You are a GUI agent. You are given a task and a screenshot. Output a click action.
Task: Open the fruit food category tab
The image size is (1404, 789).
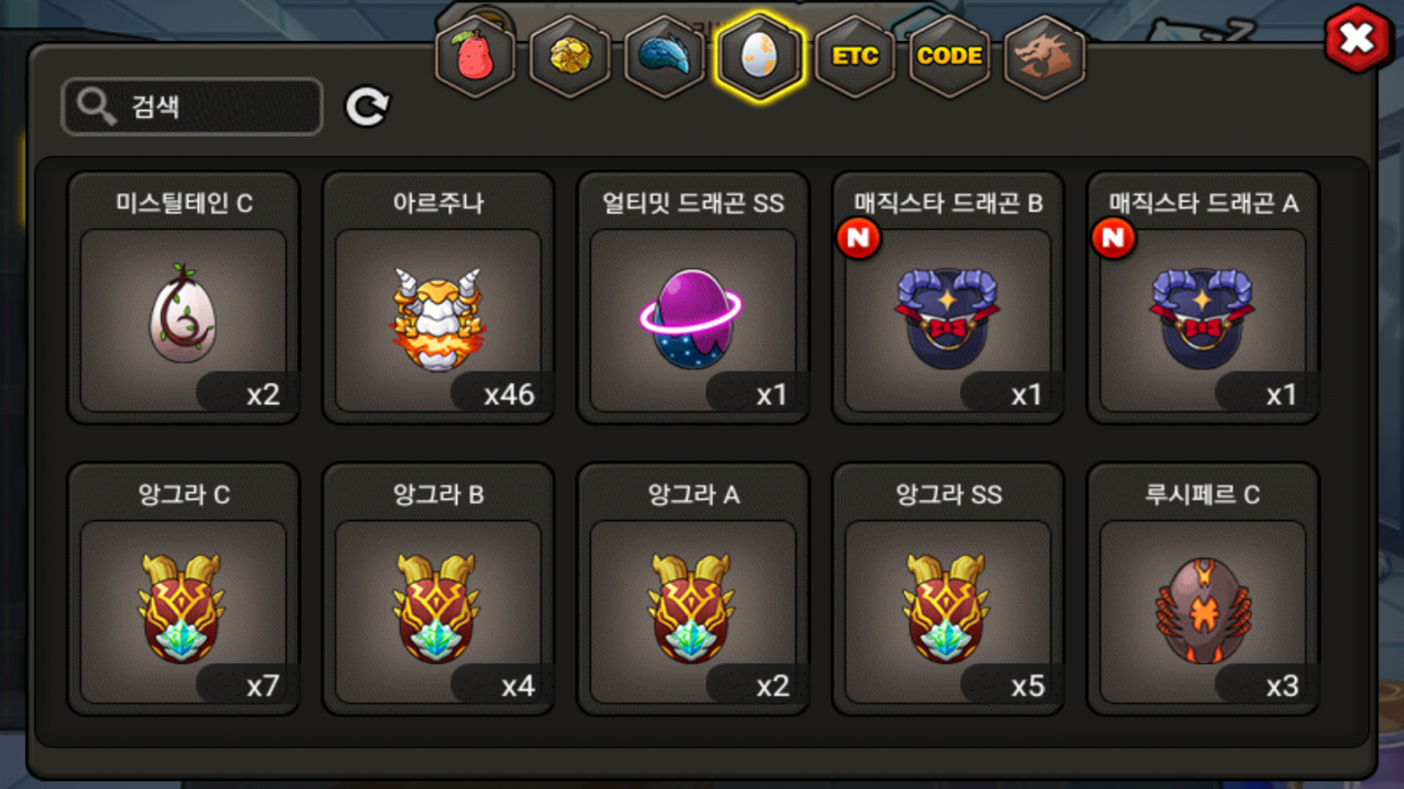pyautogui.click(x=475, y=56)
